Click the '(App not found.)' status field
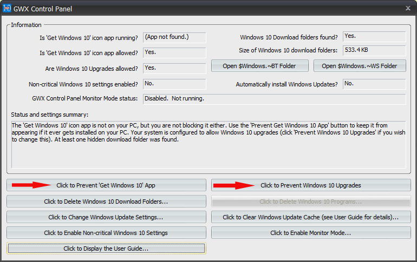 (x=174, y=37)
